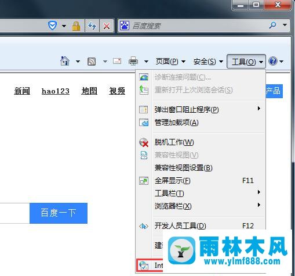Click the diagnose connection globe icon

(144, 77)
